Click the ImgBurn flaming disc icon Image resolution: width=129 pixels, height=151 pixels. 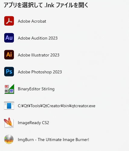(x=9, y=139)
